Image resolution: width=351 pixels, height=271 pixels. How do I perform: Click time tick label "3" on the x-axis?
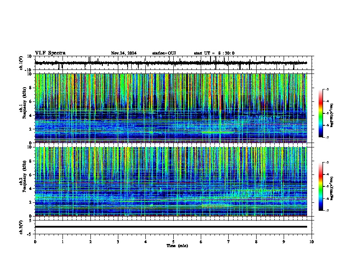pyautogui.click(x=118, y=242)
